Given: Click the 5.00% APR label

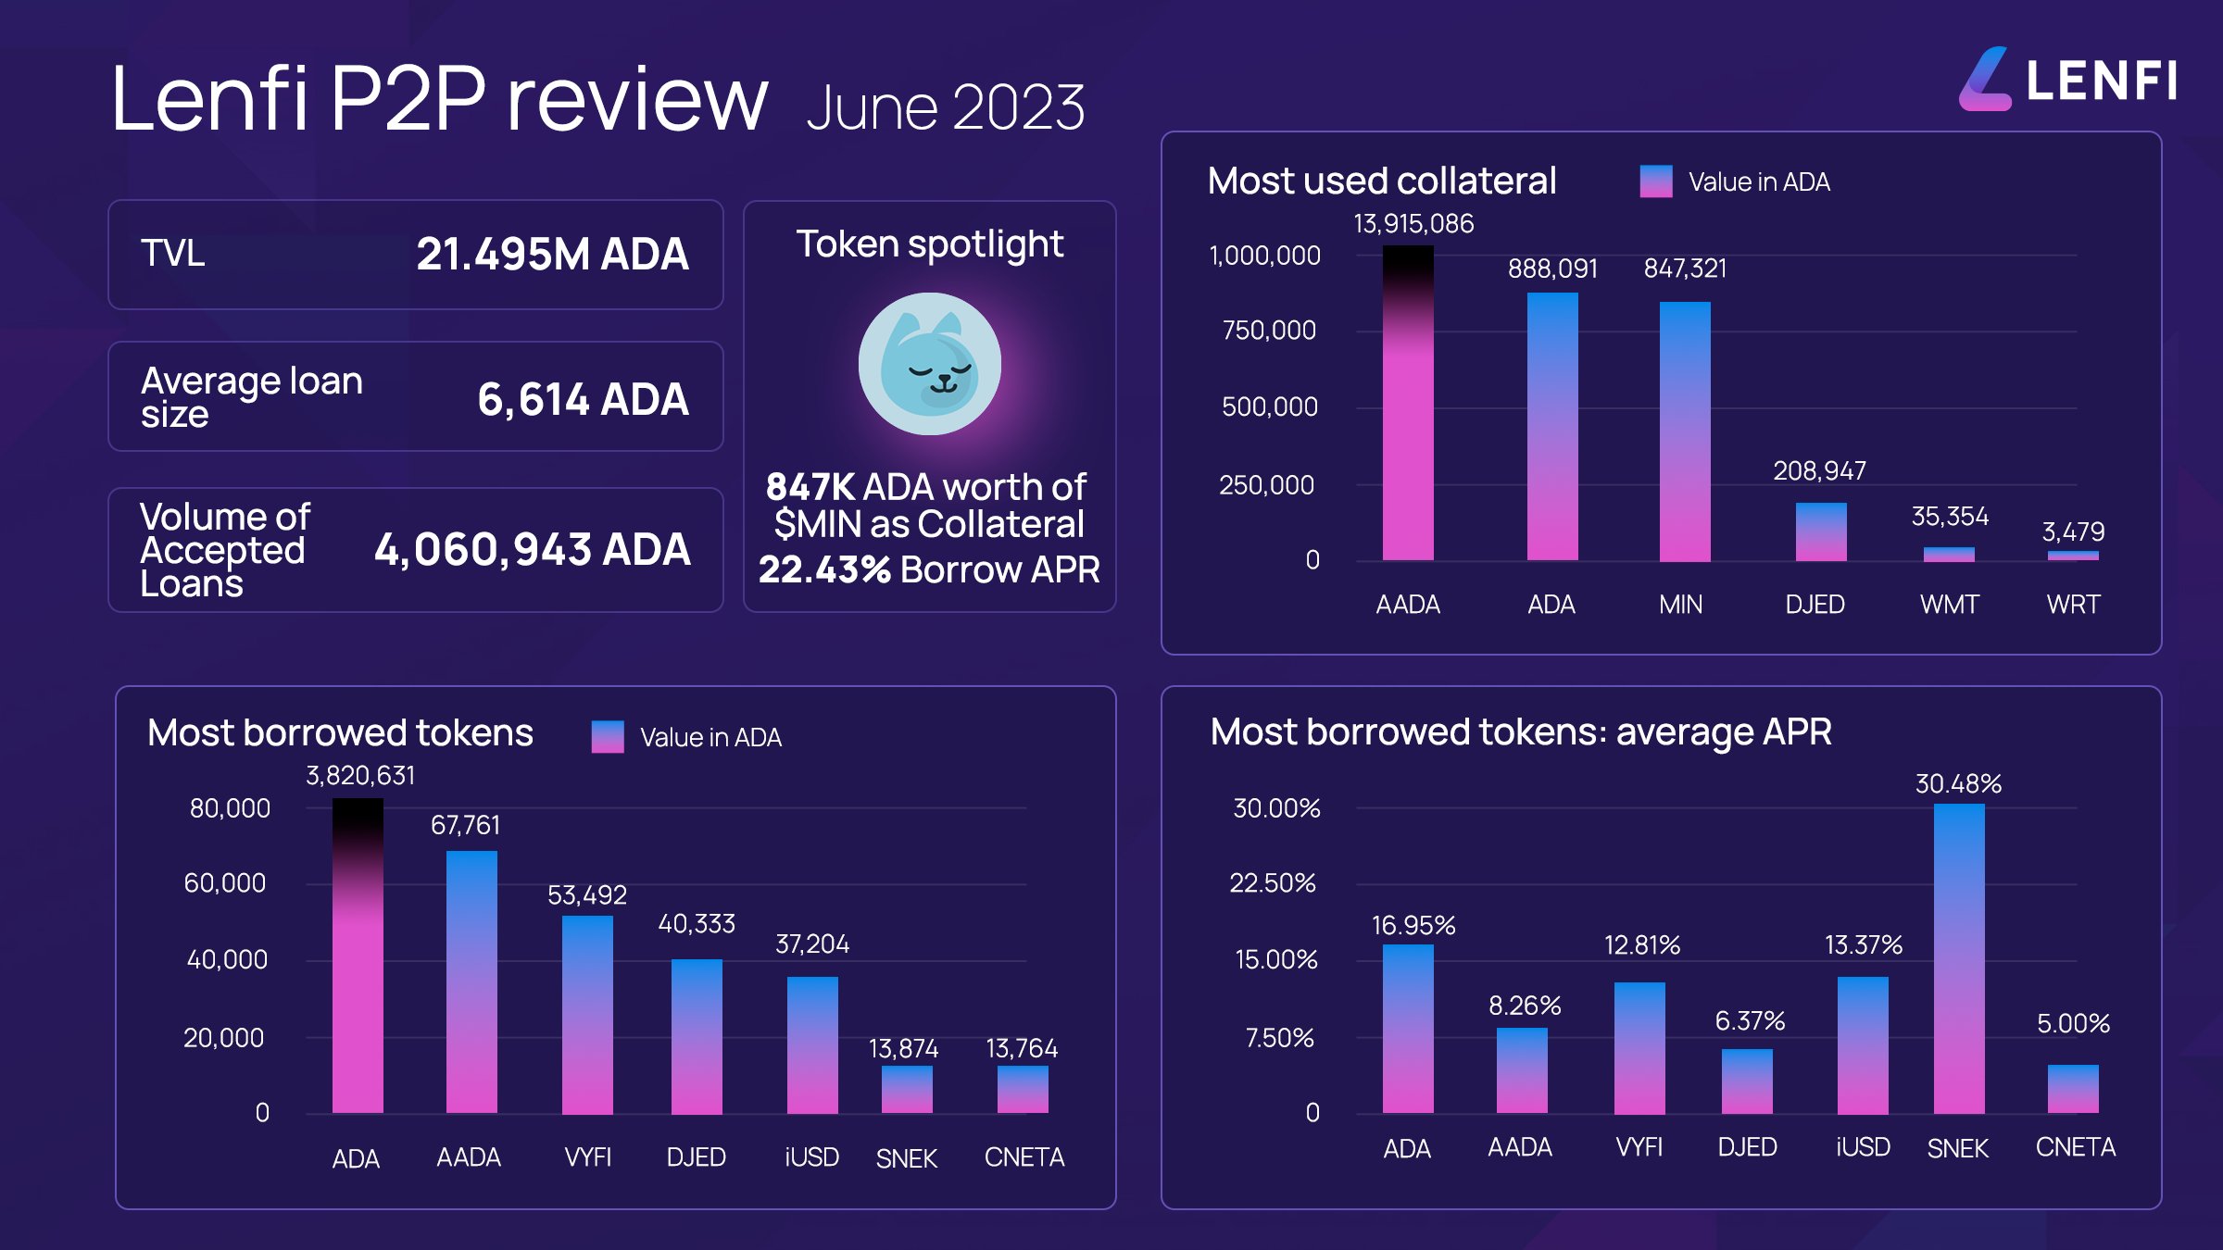Looking at the screenshot, I should click(x=2073, y=1024).
